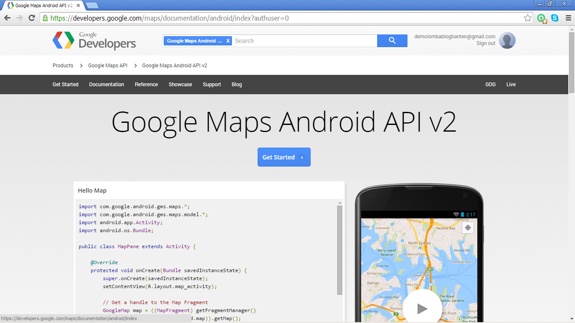Click the import android.os.Bundle line
The height and width of the screenshot is (323, 575).
click(x=116, y=230)
